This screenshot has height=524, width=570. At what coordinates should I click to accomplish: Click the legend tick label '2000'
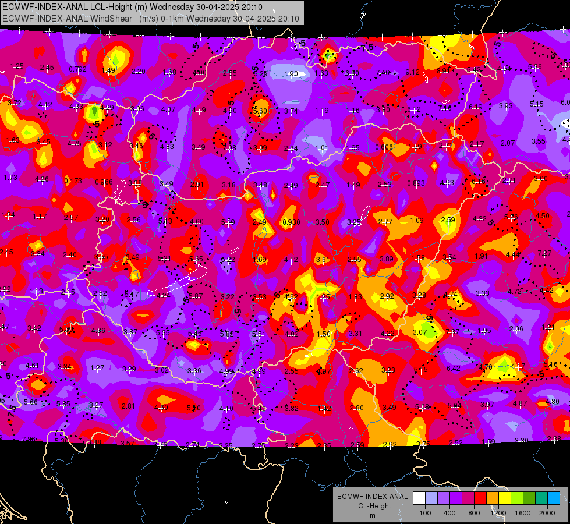[x=547, y=513]
